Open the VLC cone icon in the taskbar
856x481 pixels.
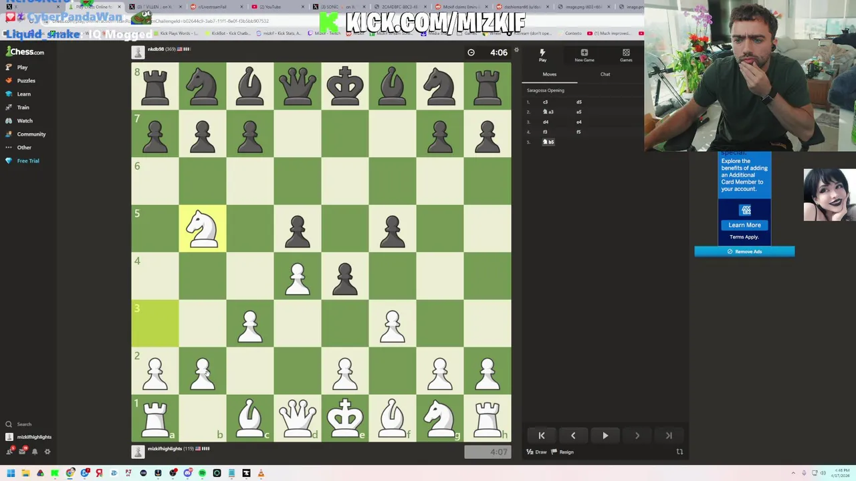click(x=261, y=473)
